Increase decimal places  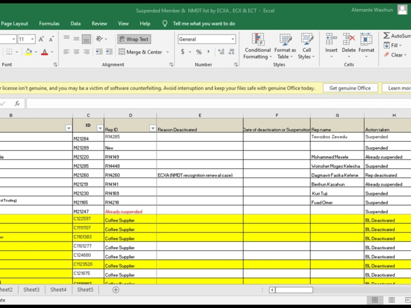[221, 52]
